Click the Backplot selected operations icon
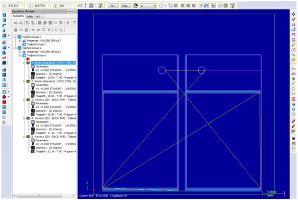This screenshot has width=298, height=200. point(39,23)
